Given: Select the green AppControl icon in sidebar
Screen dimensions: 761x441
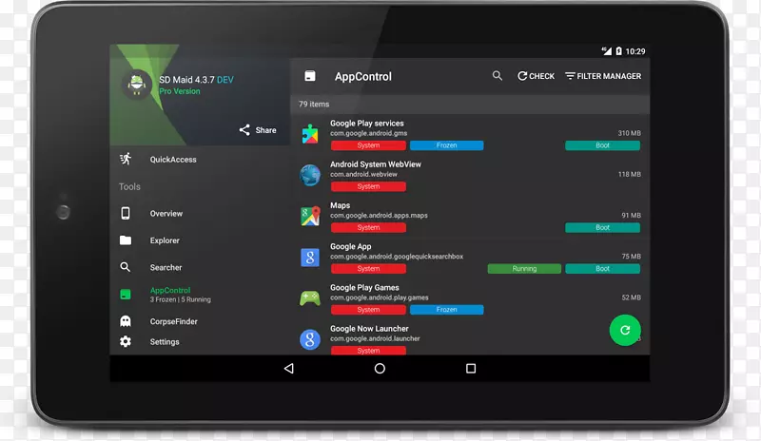Looking at the screenshot, I should coord(126,294).
